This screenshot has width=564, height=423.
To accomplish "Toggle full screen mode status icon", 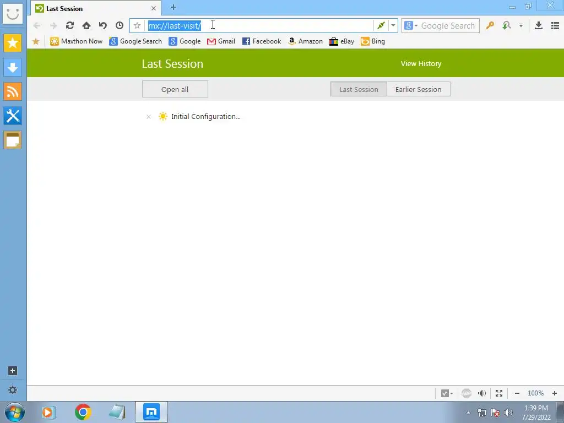I will click(499, 393).
